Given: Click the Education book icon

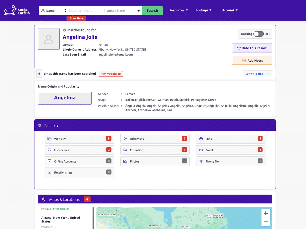Looking at the screenshot, I should point(125,150).
